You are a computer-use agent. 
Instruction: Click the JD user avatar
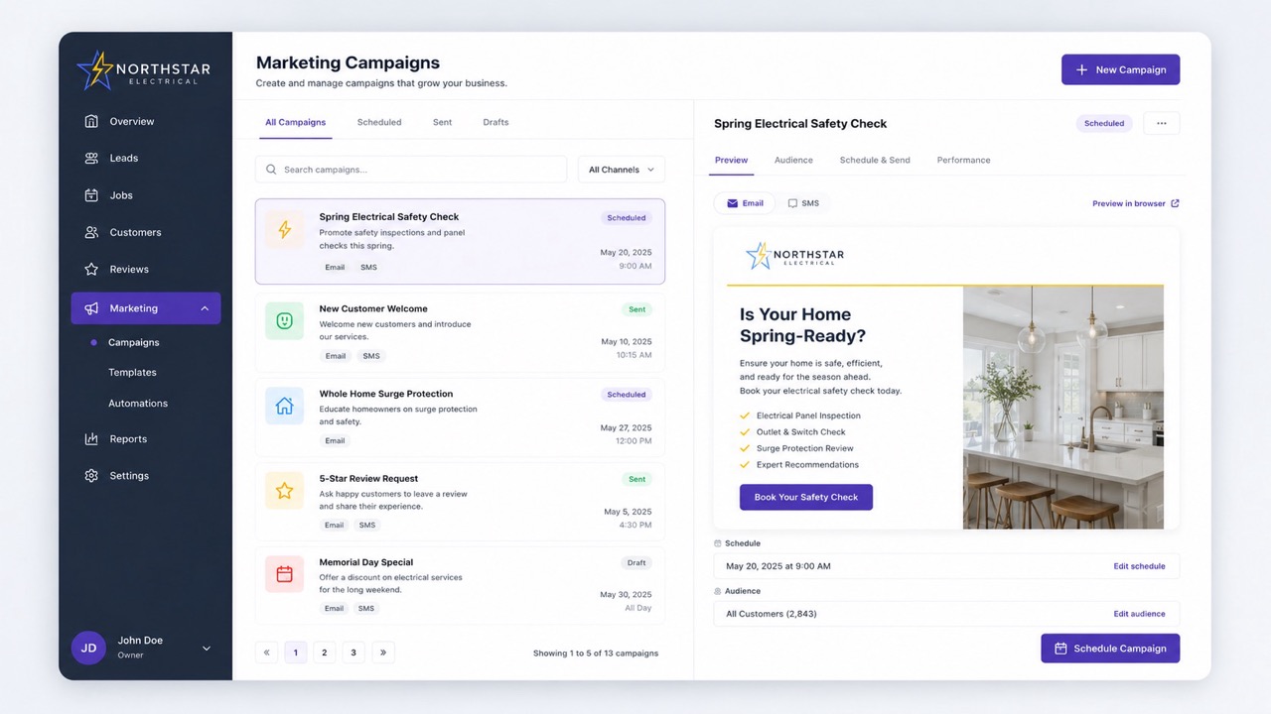88,648
